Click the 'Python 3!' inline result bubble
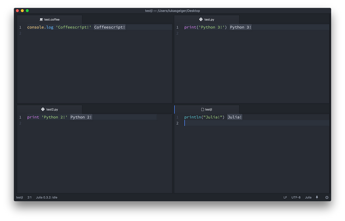This screenshot has width=345, height=221. (241, 27)
